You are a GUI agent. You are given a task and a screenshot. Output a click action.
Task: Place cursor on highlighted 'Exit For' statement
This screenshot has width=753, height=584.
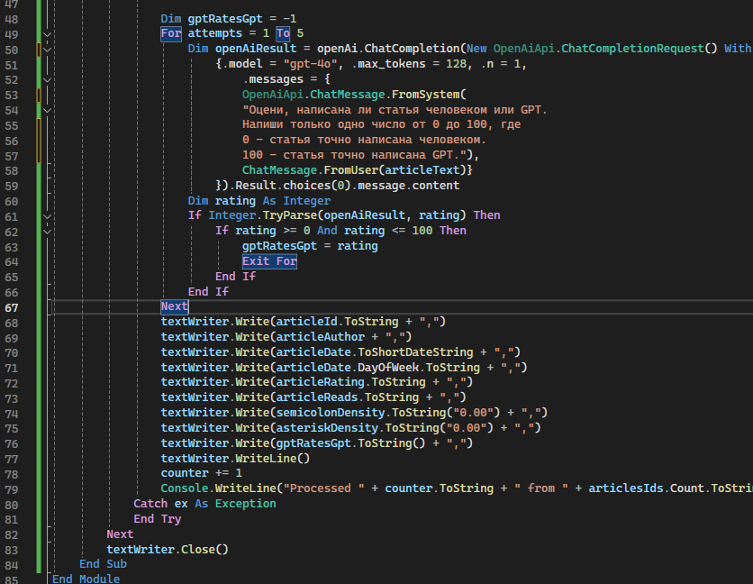pyautogui.click(x=269, y=261)
